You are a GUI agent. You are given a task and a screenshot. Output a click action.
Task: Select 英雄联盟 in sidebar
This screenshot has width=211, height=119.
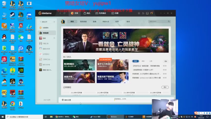pos(47,33)
